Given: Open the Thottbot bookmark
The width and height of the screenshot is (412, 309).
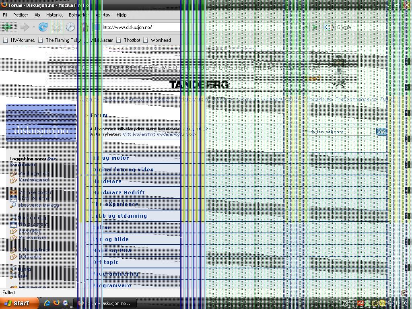Looking at the screenshot, I should [128, 40].
